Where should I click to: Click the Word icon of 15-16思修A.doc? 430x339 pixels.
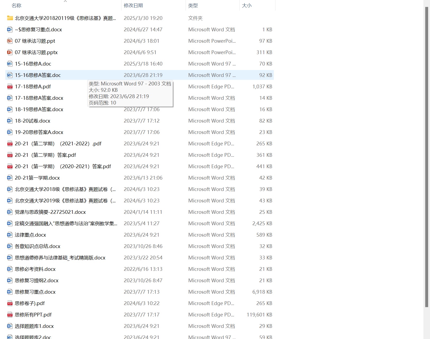[10, 64]
